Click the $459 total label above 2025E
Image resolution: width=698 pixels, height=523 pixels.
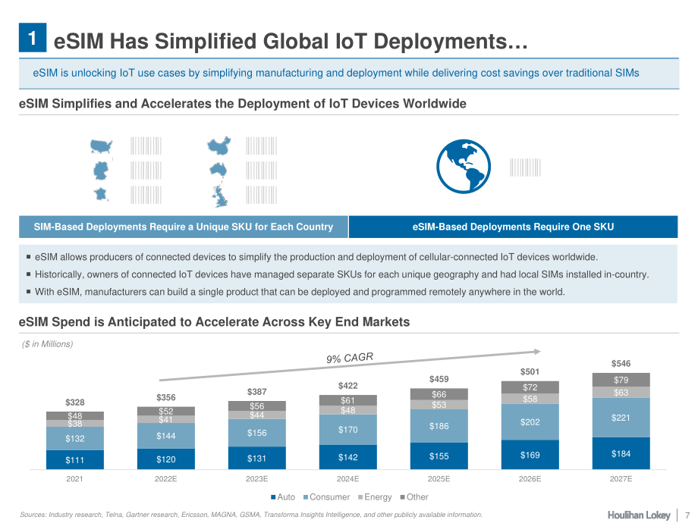pos(439,379)
